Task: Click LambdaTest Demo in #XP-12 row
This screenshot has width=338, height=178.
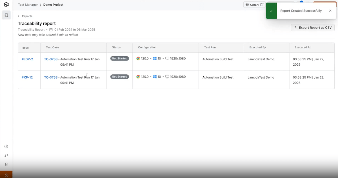Action: point(261,77)
